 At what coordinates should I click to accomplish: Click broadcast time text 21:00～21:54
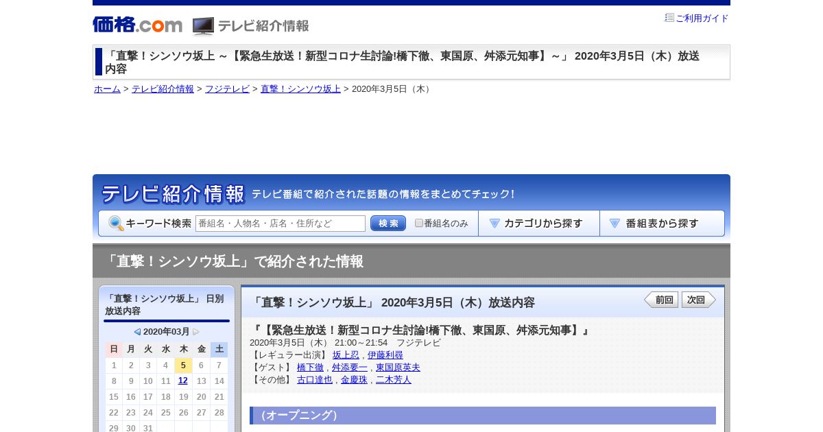coord(361,343)
